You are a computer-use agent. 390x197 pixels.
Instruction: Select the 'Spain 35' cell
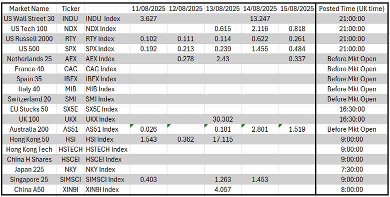point(29,79)
